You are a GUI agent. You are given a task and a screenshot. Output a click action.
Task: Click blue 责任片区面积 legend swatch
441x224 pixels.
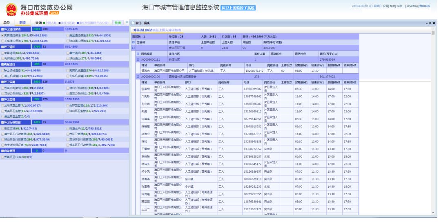(78, 23)
